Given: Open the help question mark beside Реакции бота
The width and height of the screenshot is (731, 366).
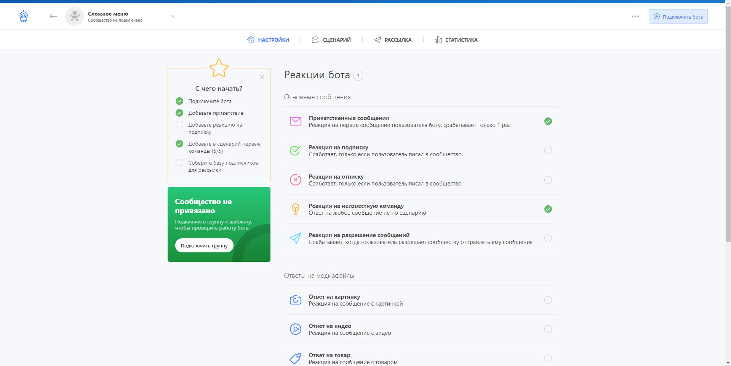Looking at the screenshot, I should tap(358, 76).
